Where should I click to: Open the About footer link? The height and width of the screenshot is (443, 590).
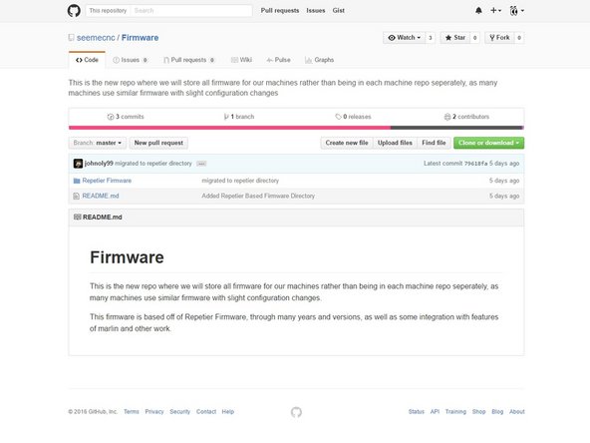point(517,412)
